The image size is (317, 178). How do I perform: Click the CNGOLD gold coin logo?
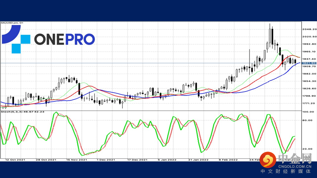pyautogui.click(x=270, y=160)
